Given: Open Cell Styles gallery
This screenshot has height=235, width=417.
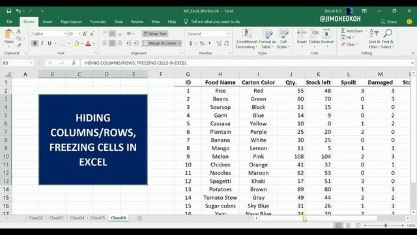Looking at the screenshot, I should (283, 39).
